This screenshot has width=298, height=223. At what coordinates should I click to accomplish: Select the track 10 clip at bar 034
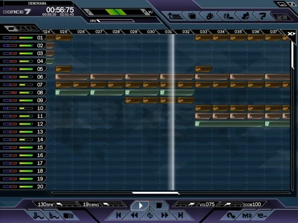pos(221,108)
